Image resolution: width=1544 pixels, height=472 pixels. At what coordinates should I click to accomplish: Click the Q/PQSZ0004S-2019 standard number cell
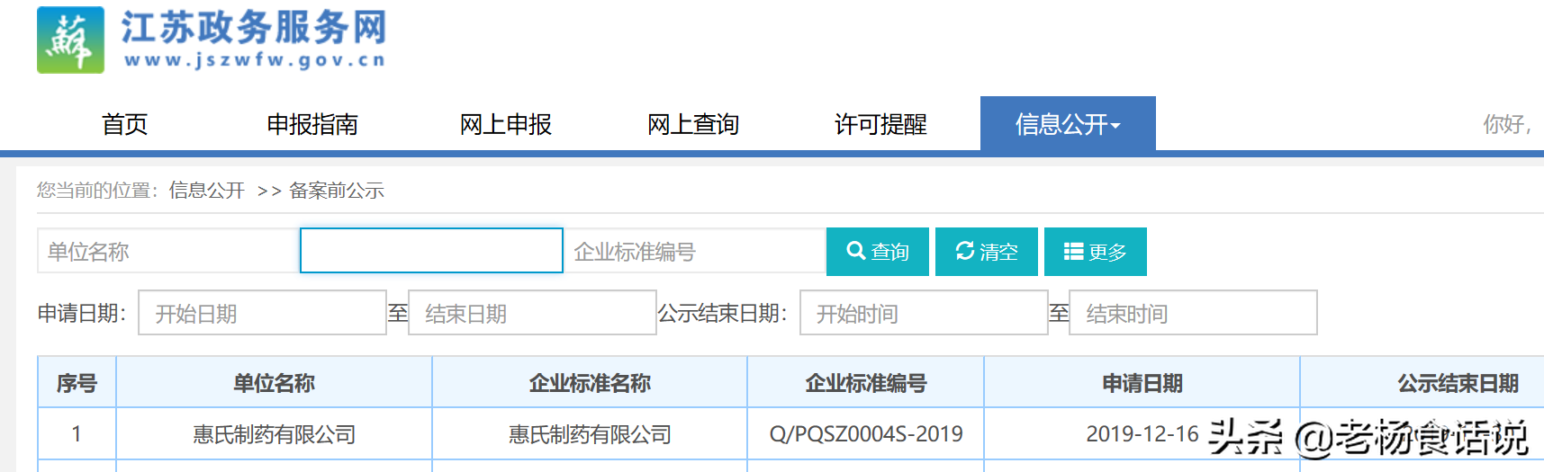point(865,434)
